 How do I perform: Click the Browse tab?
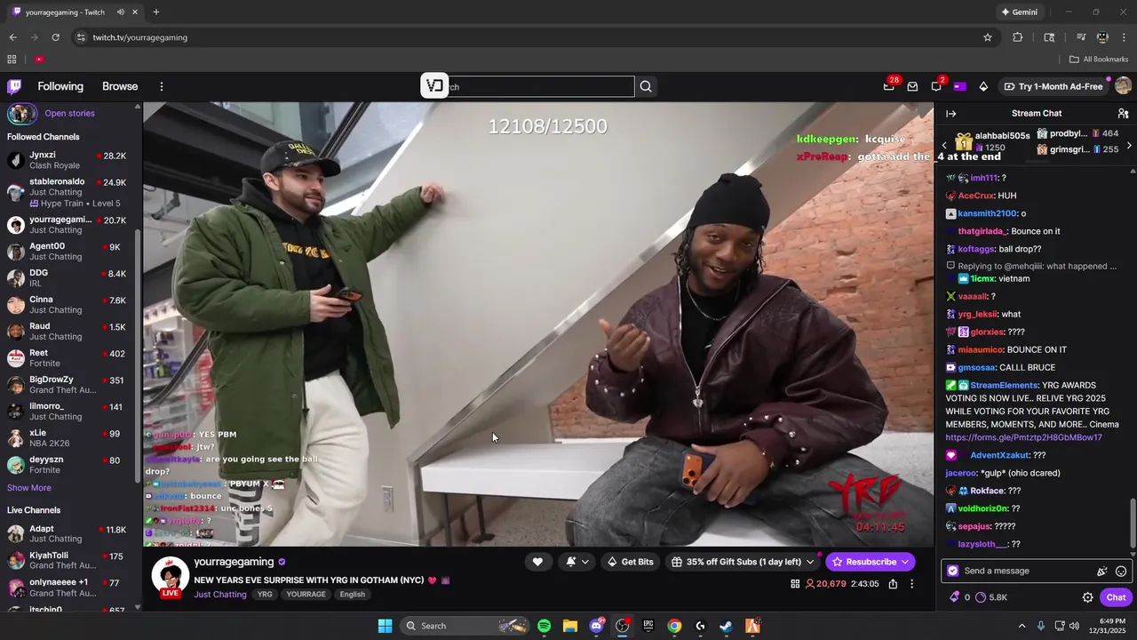pos(120,86)
